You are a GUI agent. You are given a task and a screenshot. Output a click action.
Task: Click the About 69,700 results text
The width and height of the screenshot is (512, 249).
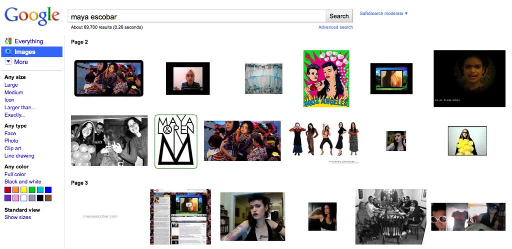(106, 27)
